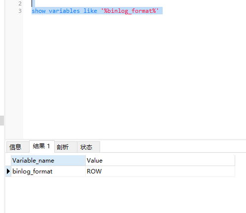Click the 'like' keyword in query
Screen dimensions: 246x213
click(90, 11)
